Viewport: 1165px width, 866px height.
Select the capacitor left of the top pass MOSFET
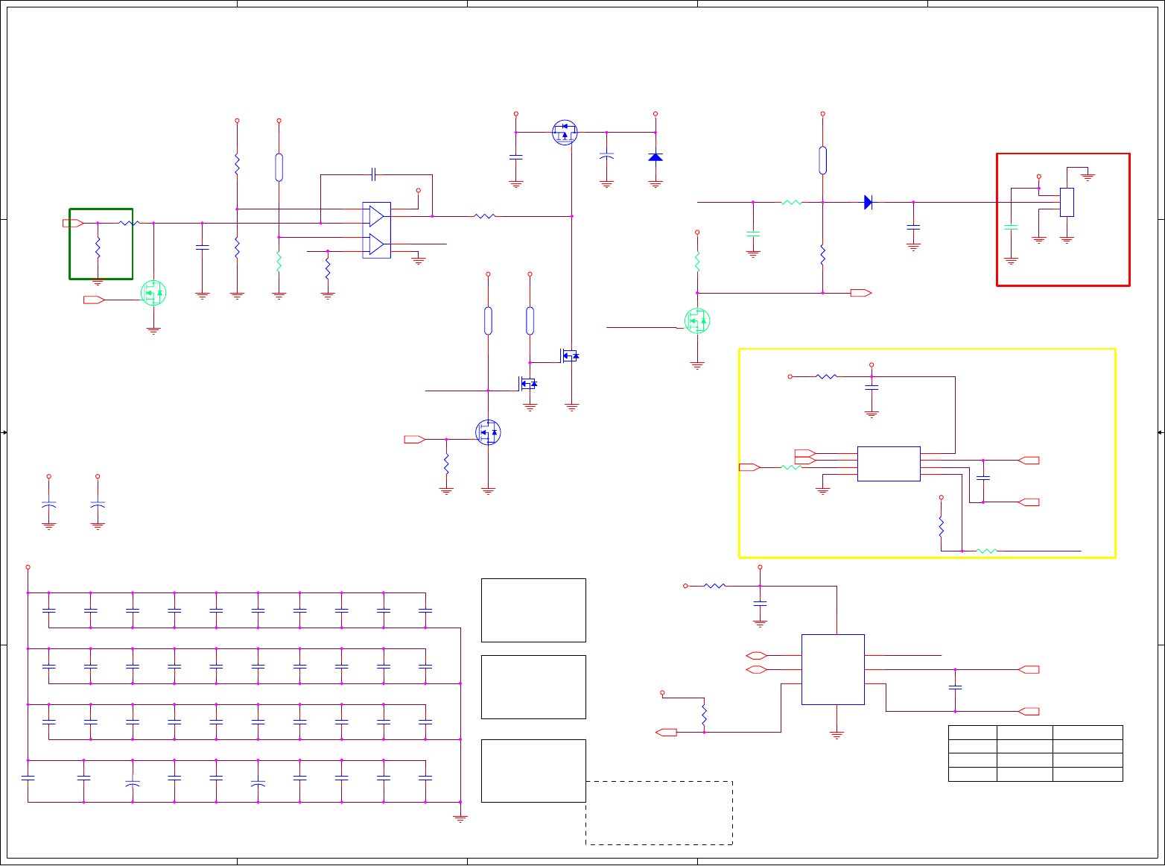(515, 157)
